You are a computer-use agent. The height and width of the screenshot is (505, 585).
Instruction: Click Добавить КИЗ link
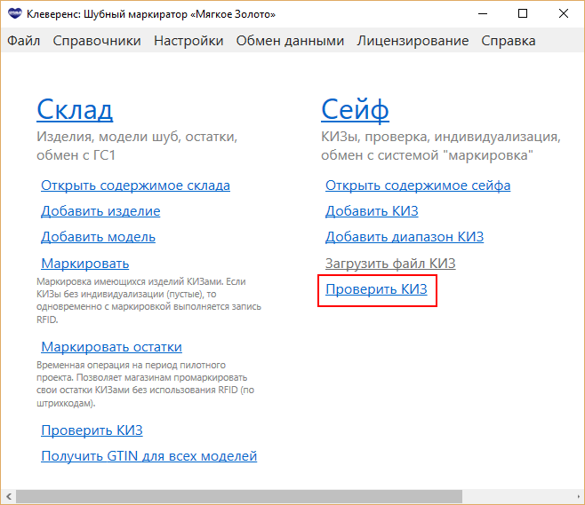coord(372,211)
